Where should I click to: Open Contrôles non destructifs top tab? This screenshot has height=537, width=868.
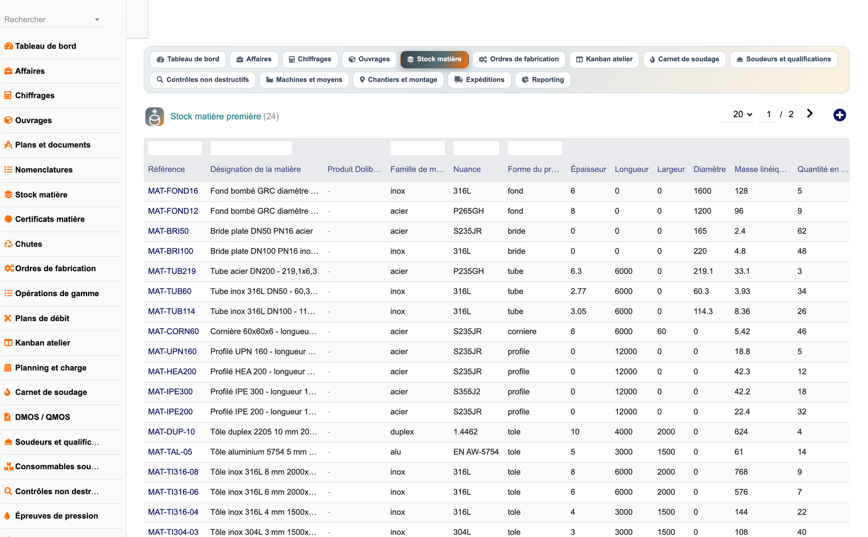point(203,80)
